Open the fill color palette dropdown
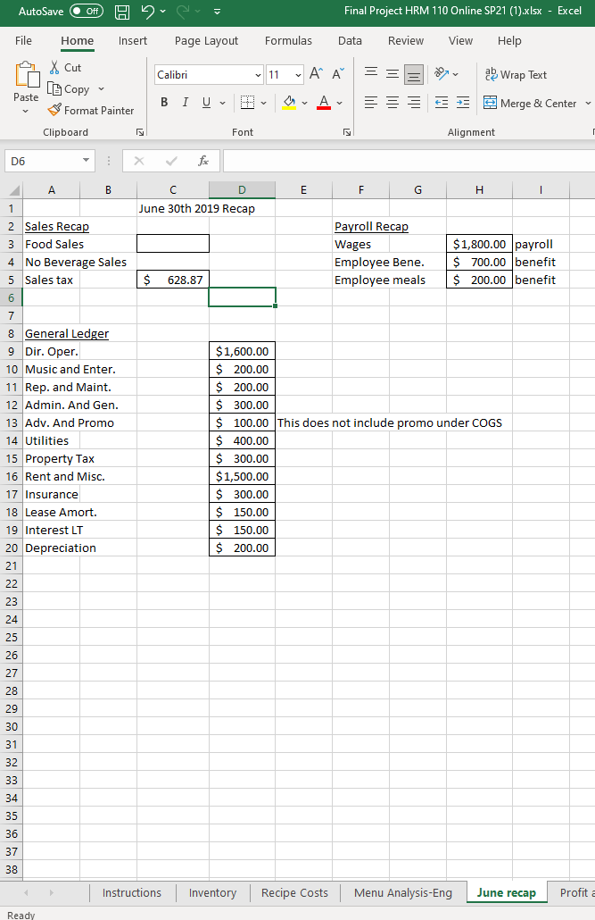This screenshot has height=920, width=595. [304, 104]
